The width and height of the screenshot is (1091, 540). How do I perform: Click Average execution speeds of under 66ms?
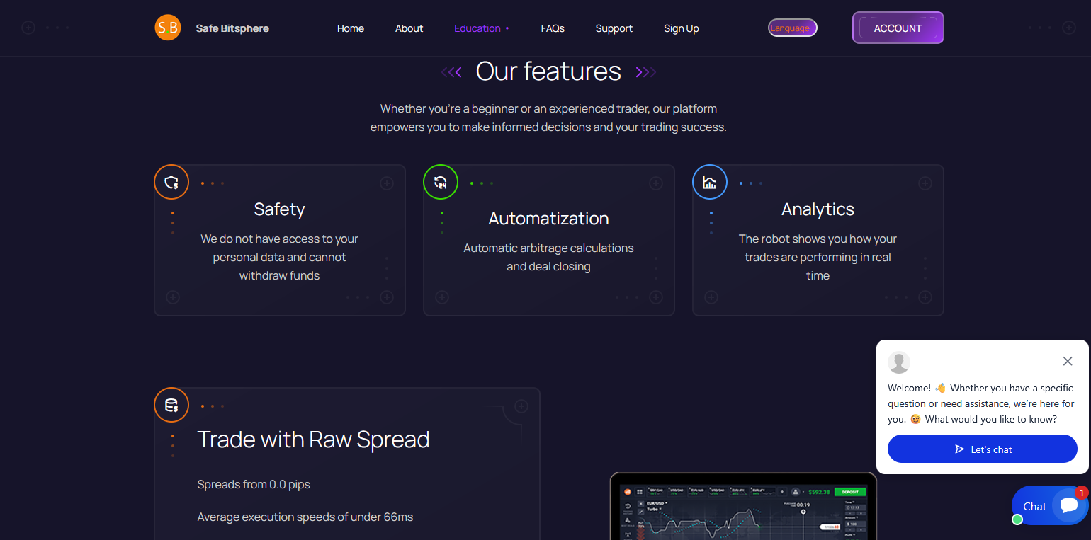coord(305,517)
